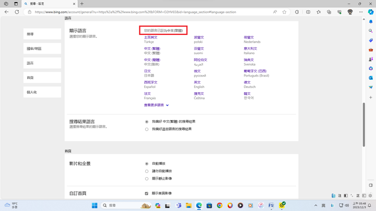Open Microsoft Store from taskbar
Image resolution: width=376 pixels, height=211 pixels.
coord(209,205)
